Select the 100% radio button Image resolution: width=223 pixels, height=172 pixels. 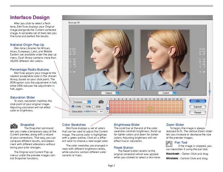coord(73,106)
